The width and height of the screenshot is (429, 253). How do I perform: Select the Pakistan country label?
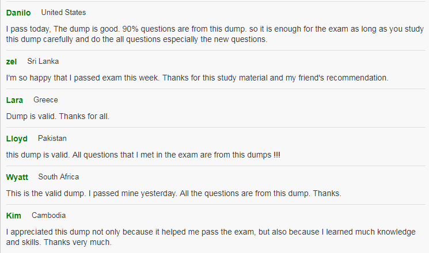click(52, 138)
